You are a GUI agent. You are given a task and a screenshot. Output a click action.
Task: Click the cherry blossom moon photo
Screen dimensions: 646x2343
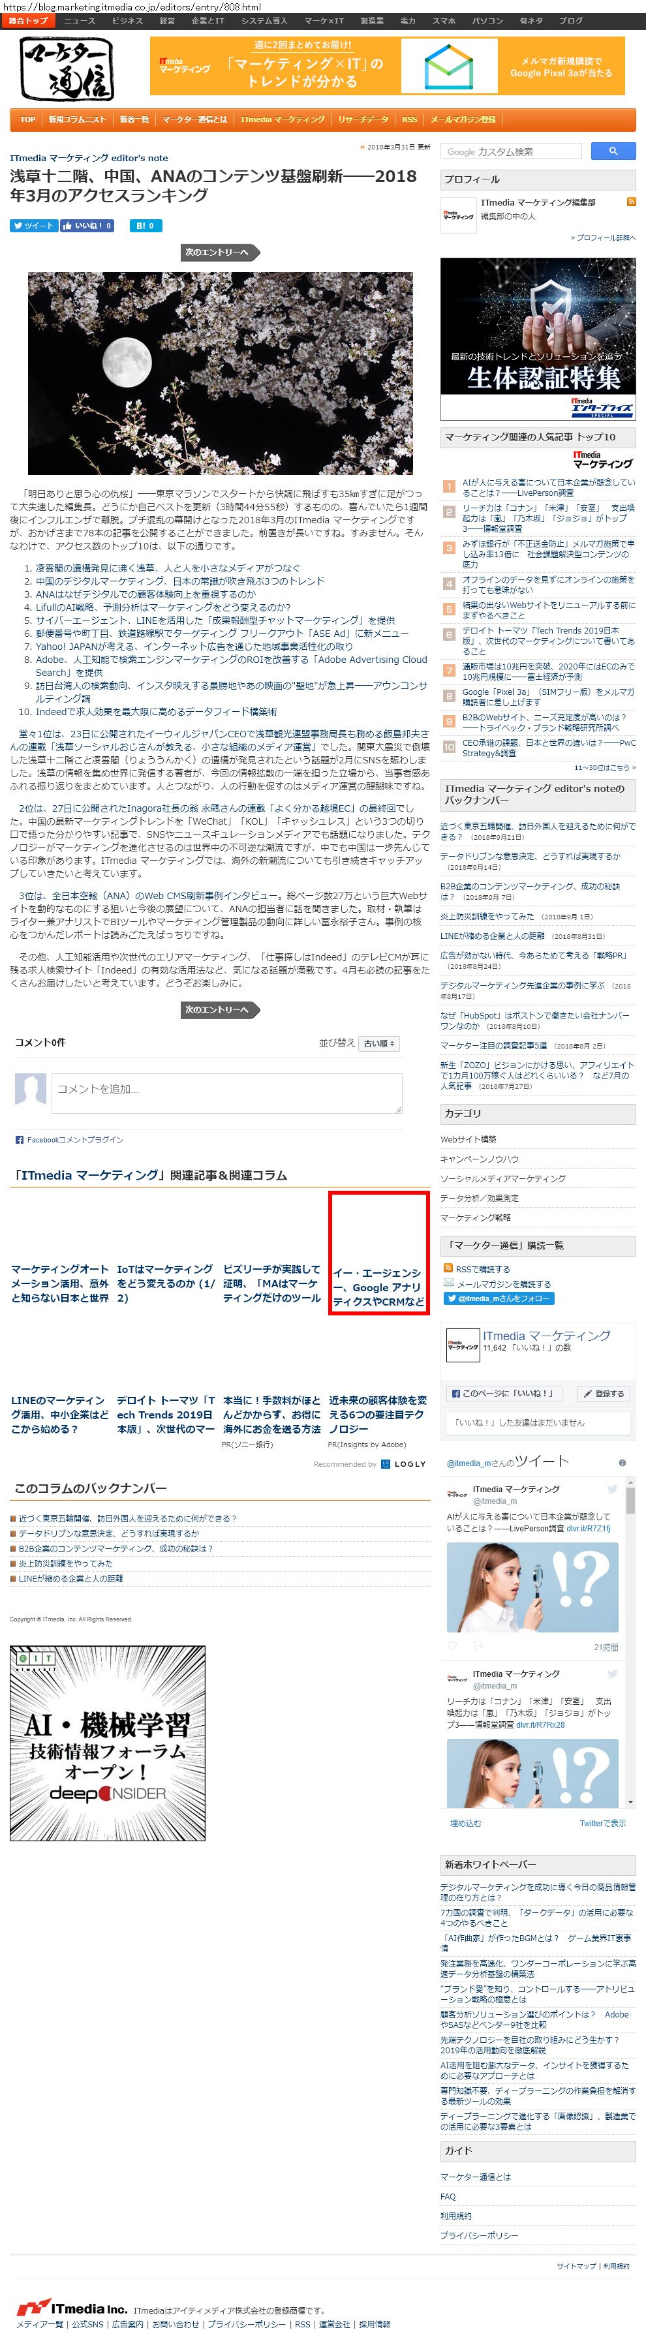(x=219, y=373)
